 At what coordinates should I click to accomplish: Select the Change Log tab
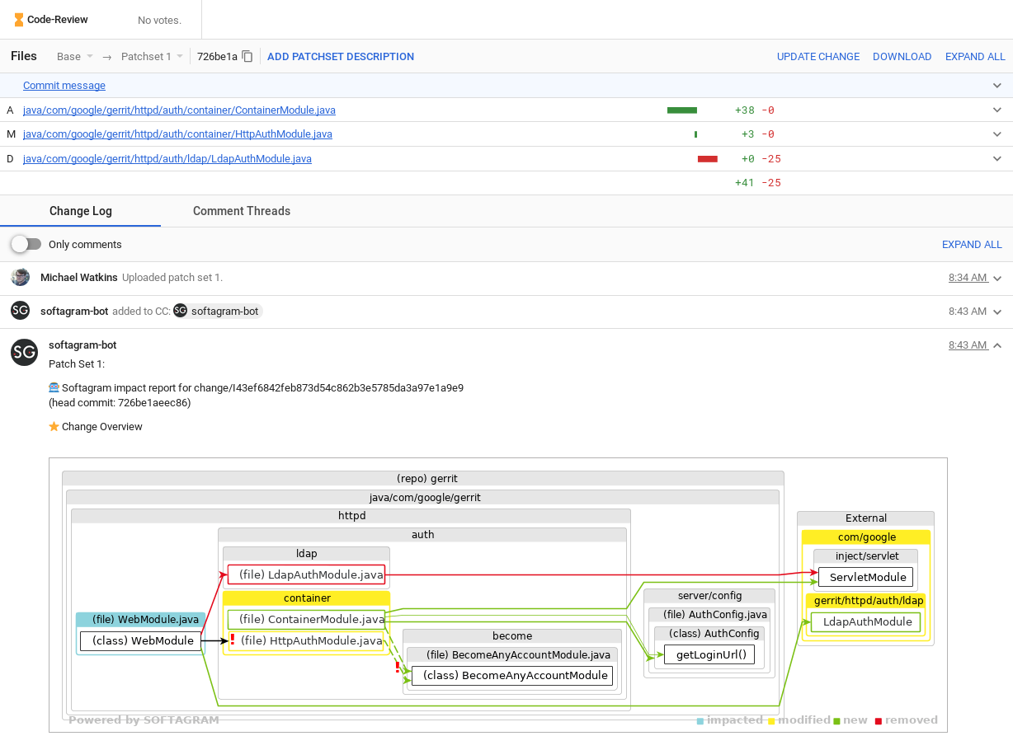coord(81,211)
